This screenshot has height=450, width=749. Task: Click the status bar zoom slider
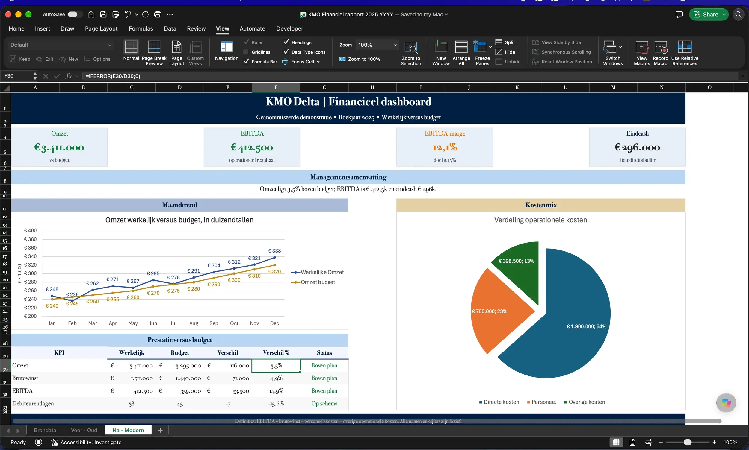click(x=687, y=443)
